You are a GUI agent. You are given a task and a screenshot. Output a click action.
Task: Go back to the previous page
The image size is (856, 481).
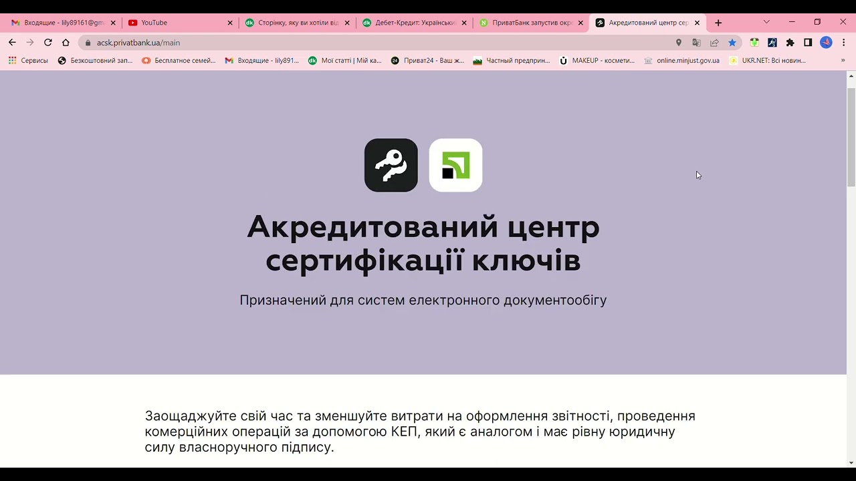click(12, 42)
